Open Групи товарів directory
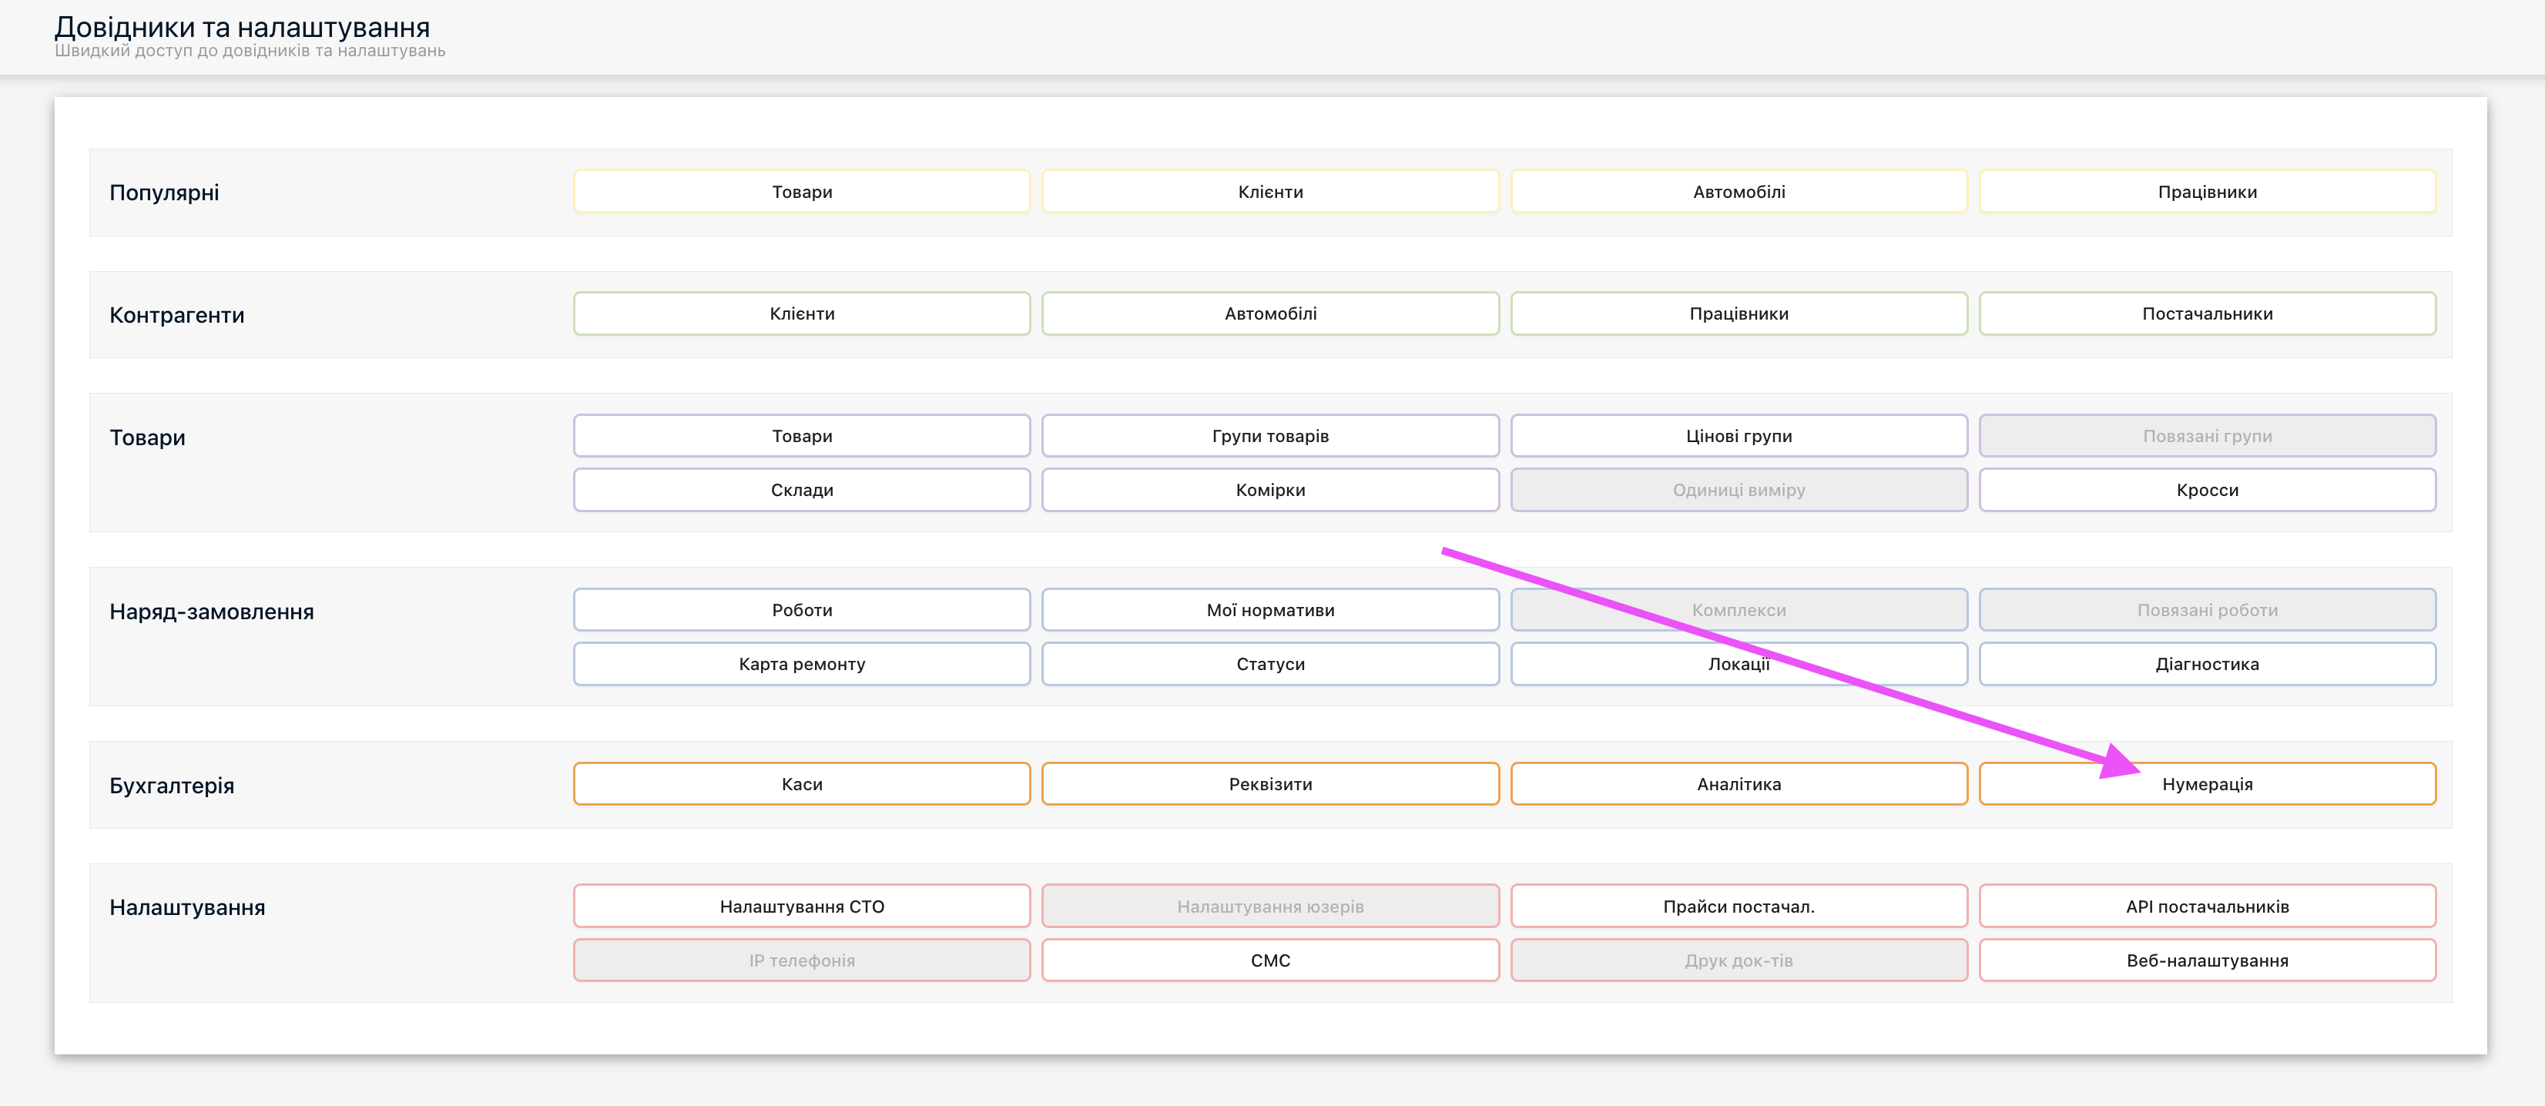Screen dimensions: 2545x1106 coord(1269,437)
